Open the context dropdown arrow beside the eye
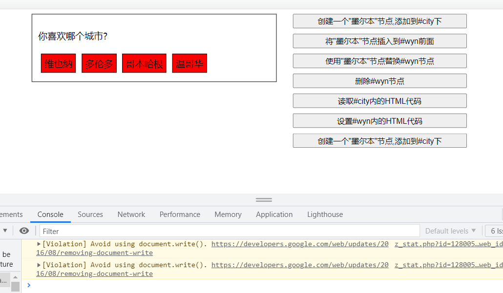 point(5,230)
